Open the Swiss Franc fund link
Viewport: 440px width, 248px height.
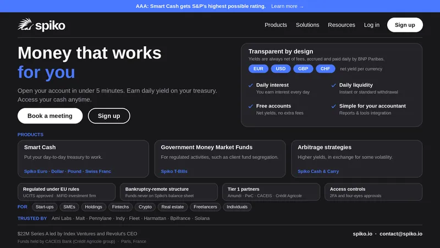(98, 171)
